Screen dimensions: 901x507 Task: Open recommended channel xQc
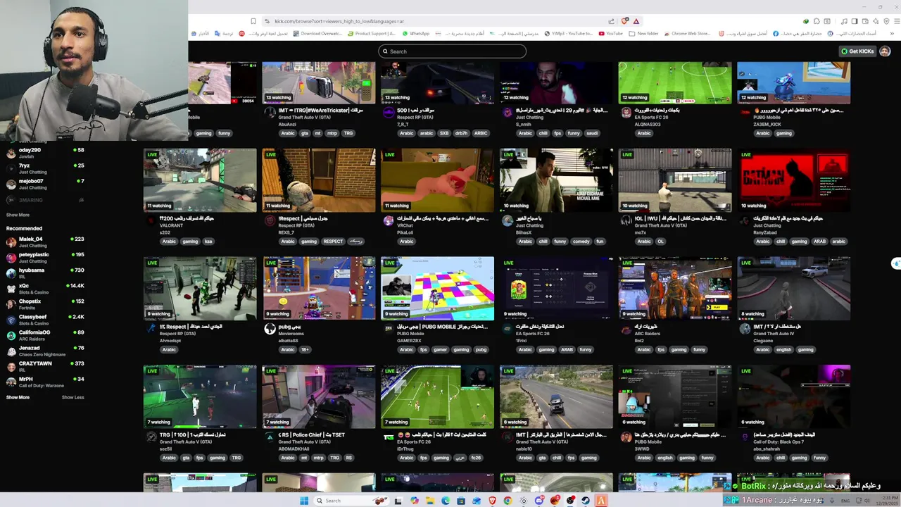pos(45,288)
